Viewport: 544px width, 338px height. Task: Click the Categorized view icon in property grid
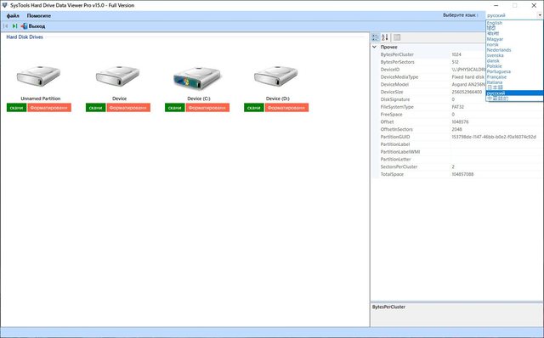[375, 37]
